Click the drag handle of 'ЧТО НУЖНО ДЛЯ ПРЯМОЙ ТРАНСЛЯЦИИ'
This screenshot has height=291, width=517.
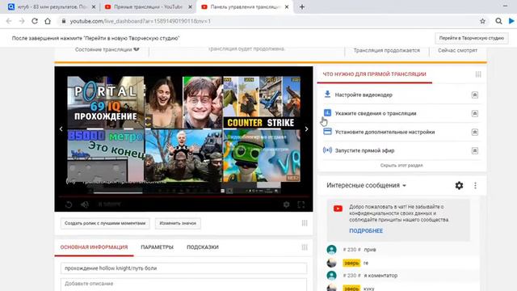478,74
